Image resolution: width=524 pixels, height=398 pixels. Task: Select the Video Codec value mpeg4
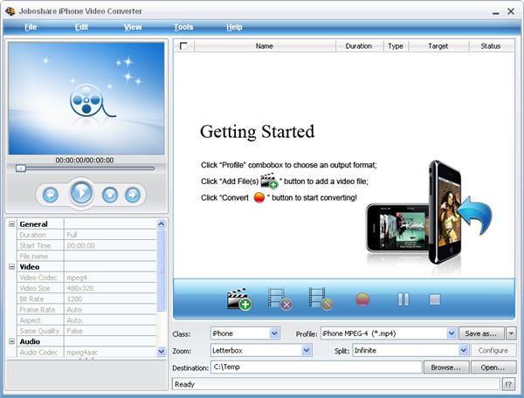coord(110,278)
